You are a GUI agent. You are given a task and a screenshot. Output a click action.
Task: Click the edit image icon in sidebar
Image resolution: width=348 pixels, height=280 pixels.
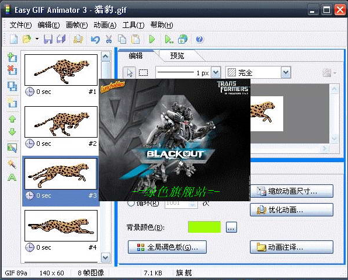(x=12, y=148)
